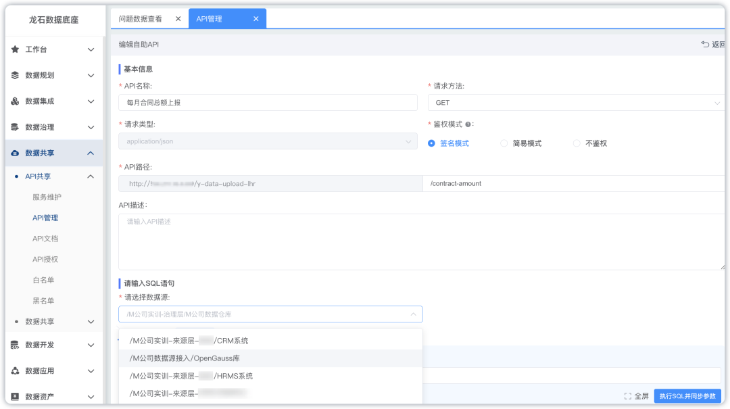Expand the 工作台 menu chevron

tap(91, 49)
